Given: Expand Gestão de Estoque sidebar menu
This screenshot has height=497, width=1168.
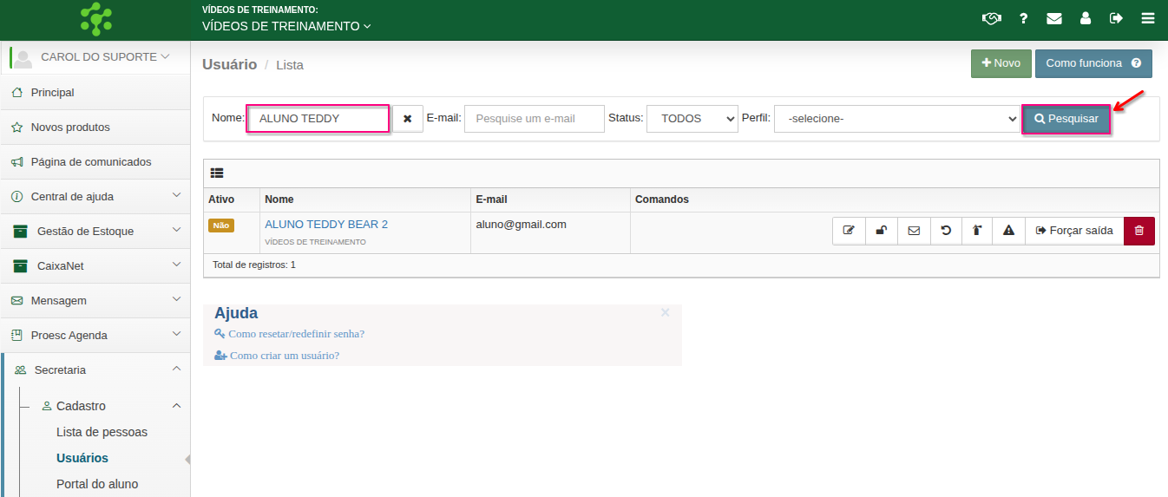Looking at the screenshot, I should (95, 231).
